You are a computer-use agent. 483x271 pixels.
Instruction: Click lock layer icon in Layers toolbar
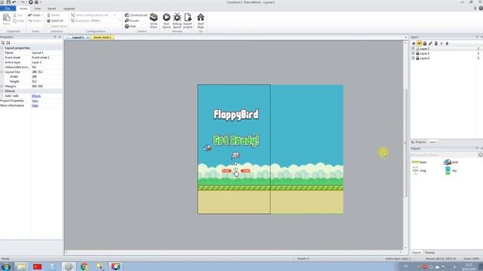pos(425,44)
